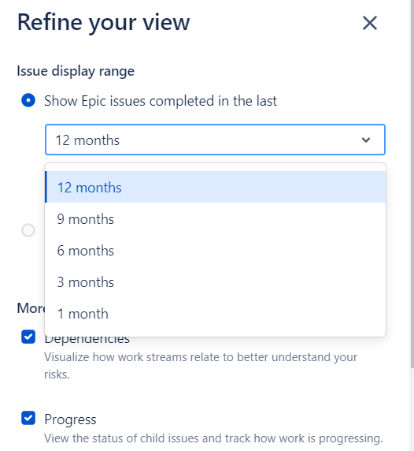The height and width of the screenshot is (451, 414).
Task: Disable the Progress checkbox
Action: 28,418
